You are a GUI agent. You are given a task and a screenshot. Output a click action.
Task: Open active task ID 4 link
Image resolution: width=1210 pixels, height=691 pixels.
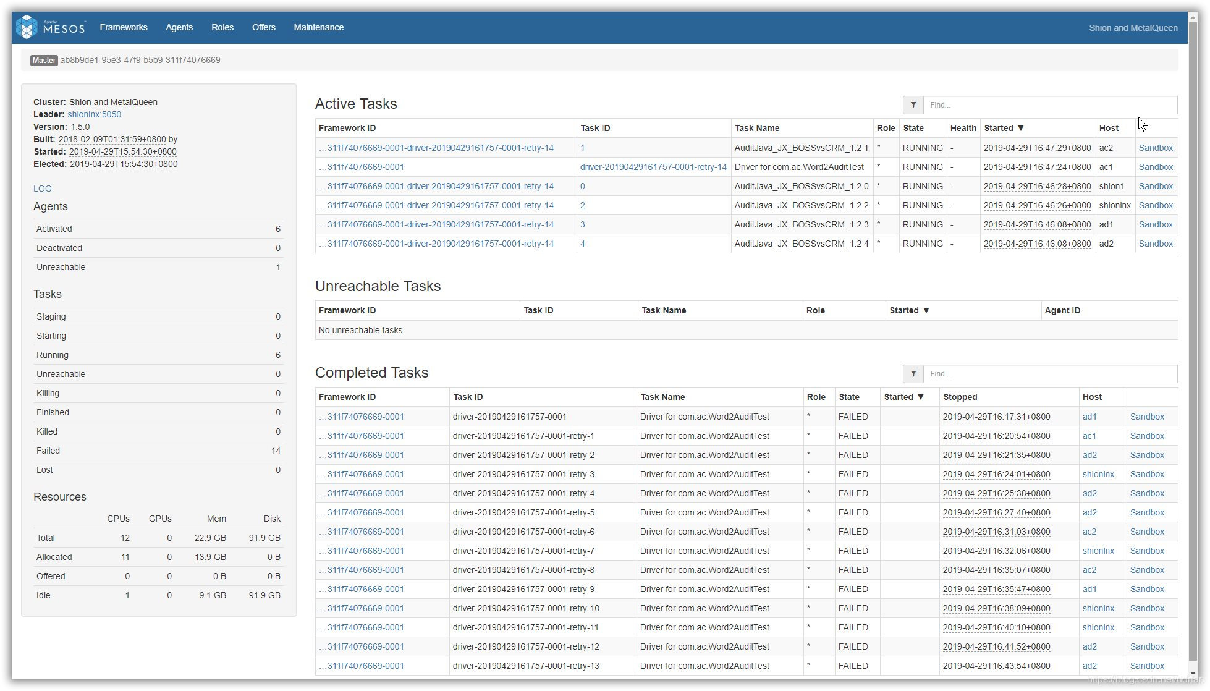click(582, 244)
